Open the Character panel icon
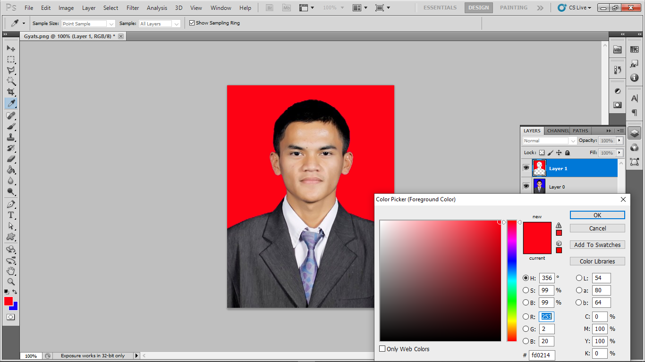The image size is (645, 362). [x=634, y=99]
